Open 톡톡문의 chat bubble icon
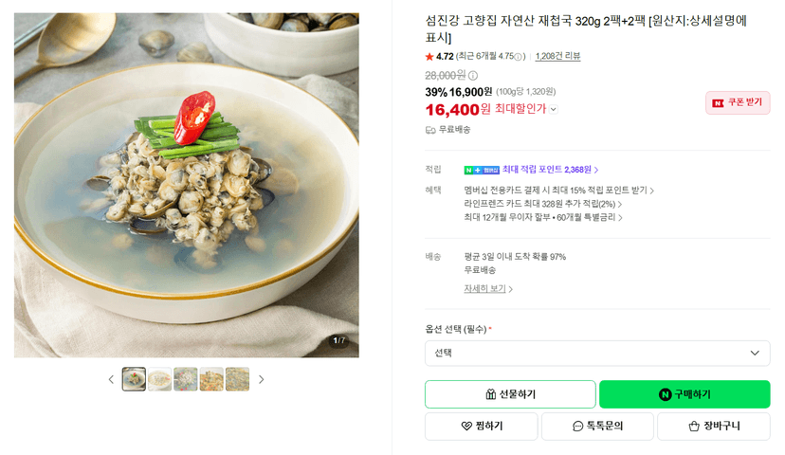The image size is (785, 455). (x=577, y=426)
